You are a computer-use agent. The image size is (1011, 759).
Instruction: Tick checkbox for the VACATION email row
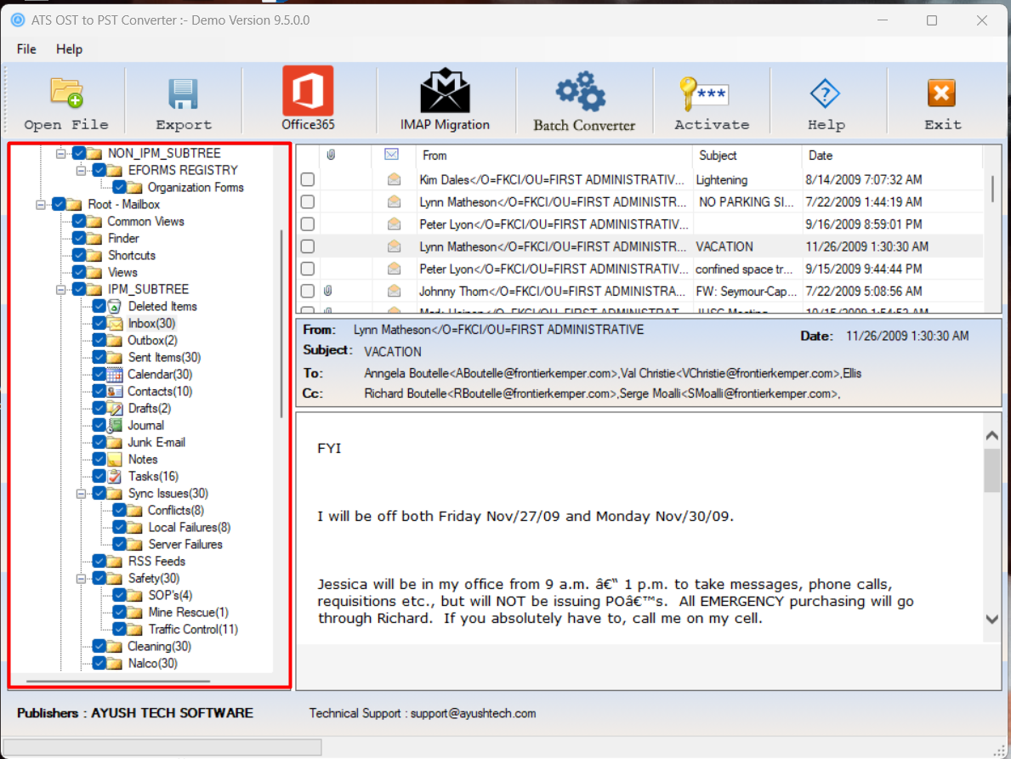(308, 246)
